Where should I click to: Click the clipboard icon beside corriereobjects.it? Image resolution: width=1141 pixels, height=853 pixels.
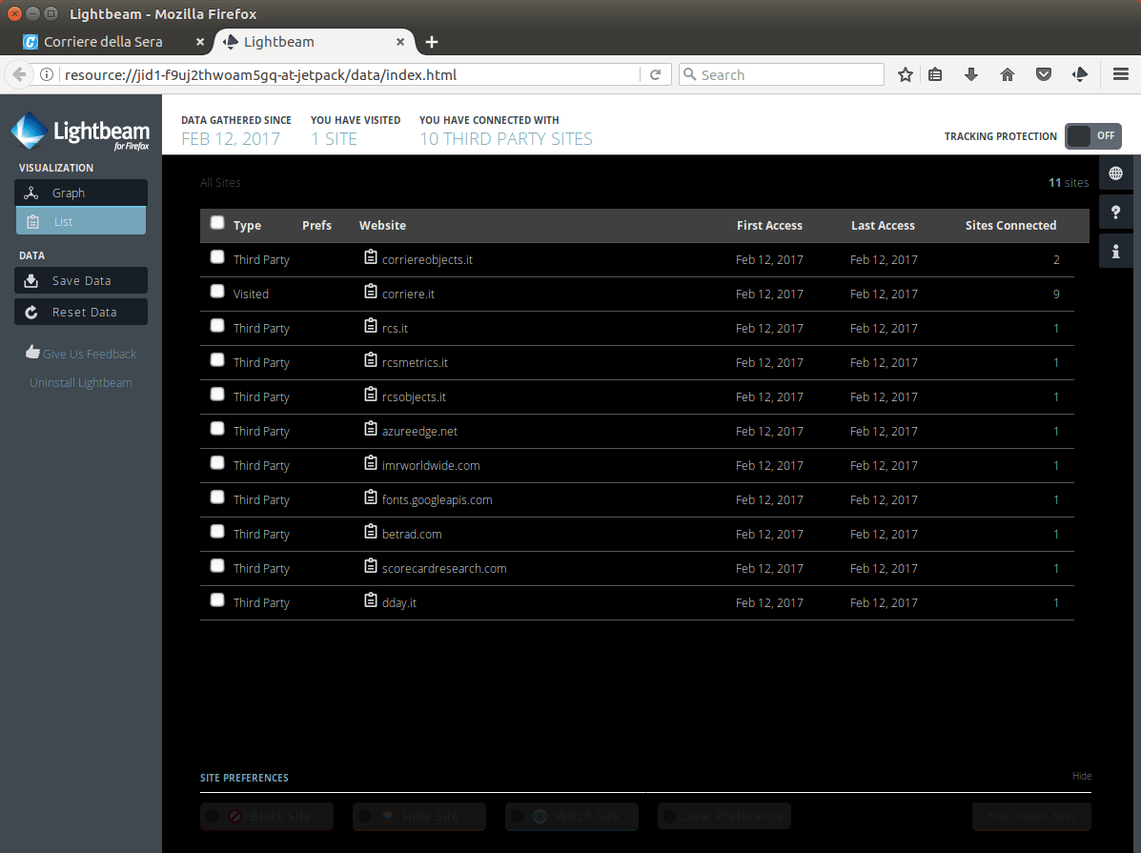click(x=371, y=257)
